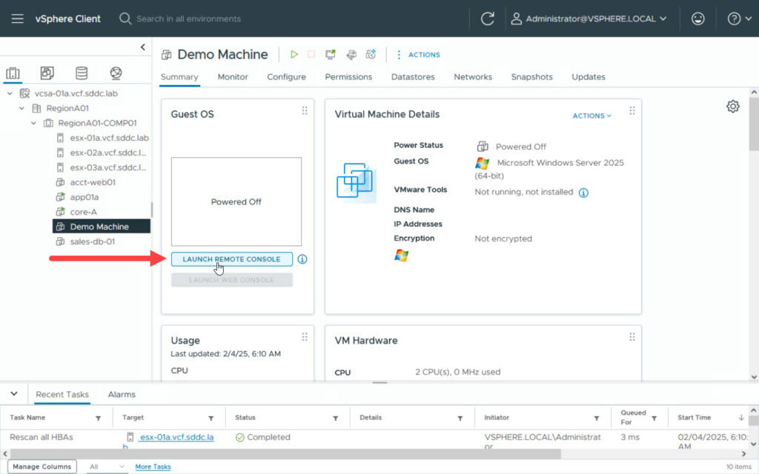Collapse the RegionA01 datacenter node
759x474 pixels.
(21, 108)
